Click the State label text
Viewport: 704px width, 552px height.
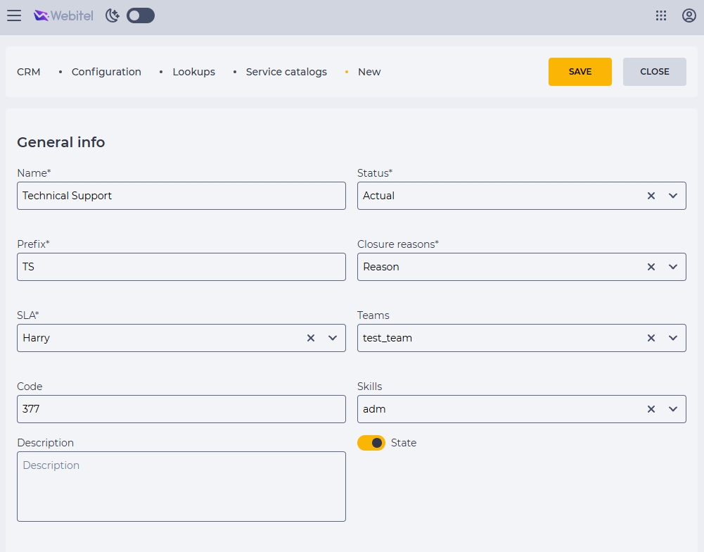[404, 443]
